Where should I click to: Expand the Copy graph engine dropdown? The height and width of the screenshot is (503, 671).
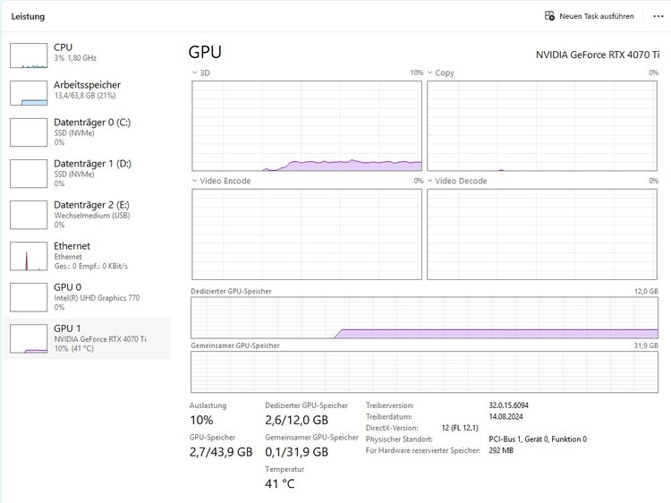coord(430,72)
